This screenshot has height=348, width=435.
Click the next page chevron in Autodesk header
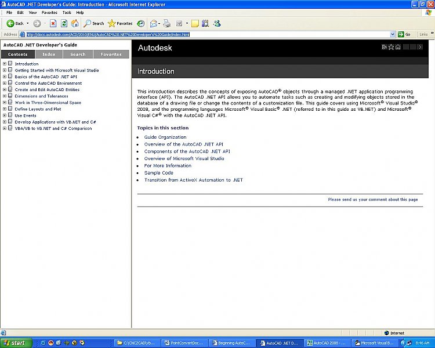coord(420,47)
